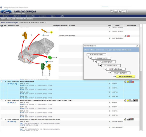Click green connector part labeled 2 in illustration
Screen dimensions: 146x137
(x=43, y=66)
